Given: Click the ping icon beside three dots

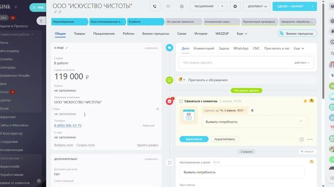Looking at the screenshot, I should [x=302, y=139].
